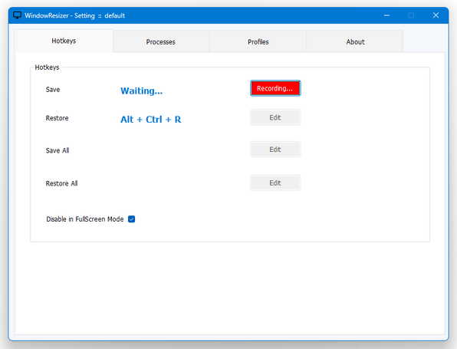Close the WindowResizer settings window
This screenshot has width=457, height=349.
pyautogui.click(x=436, y=15)
